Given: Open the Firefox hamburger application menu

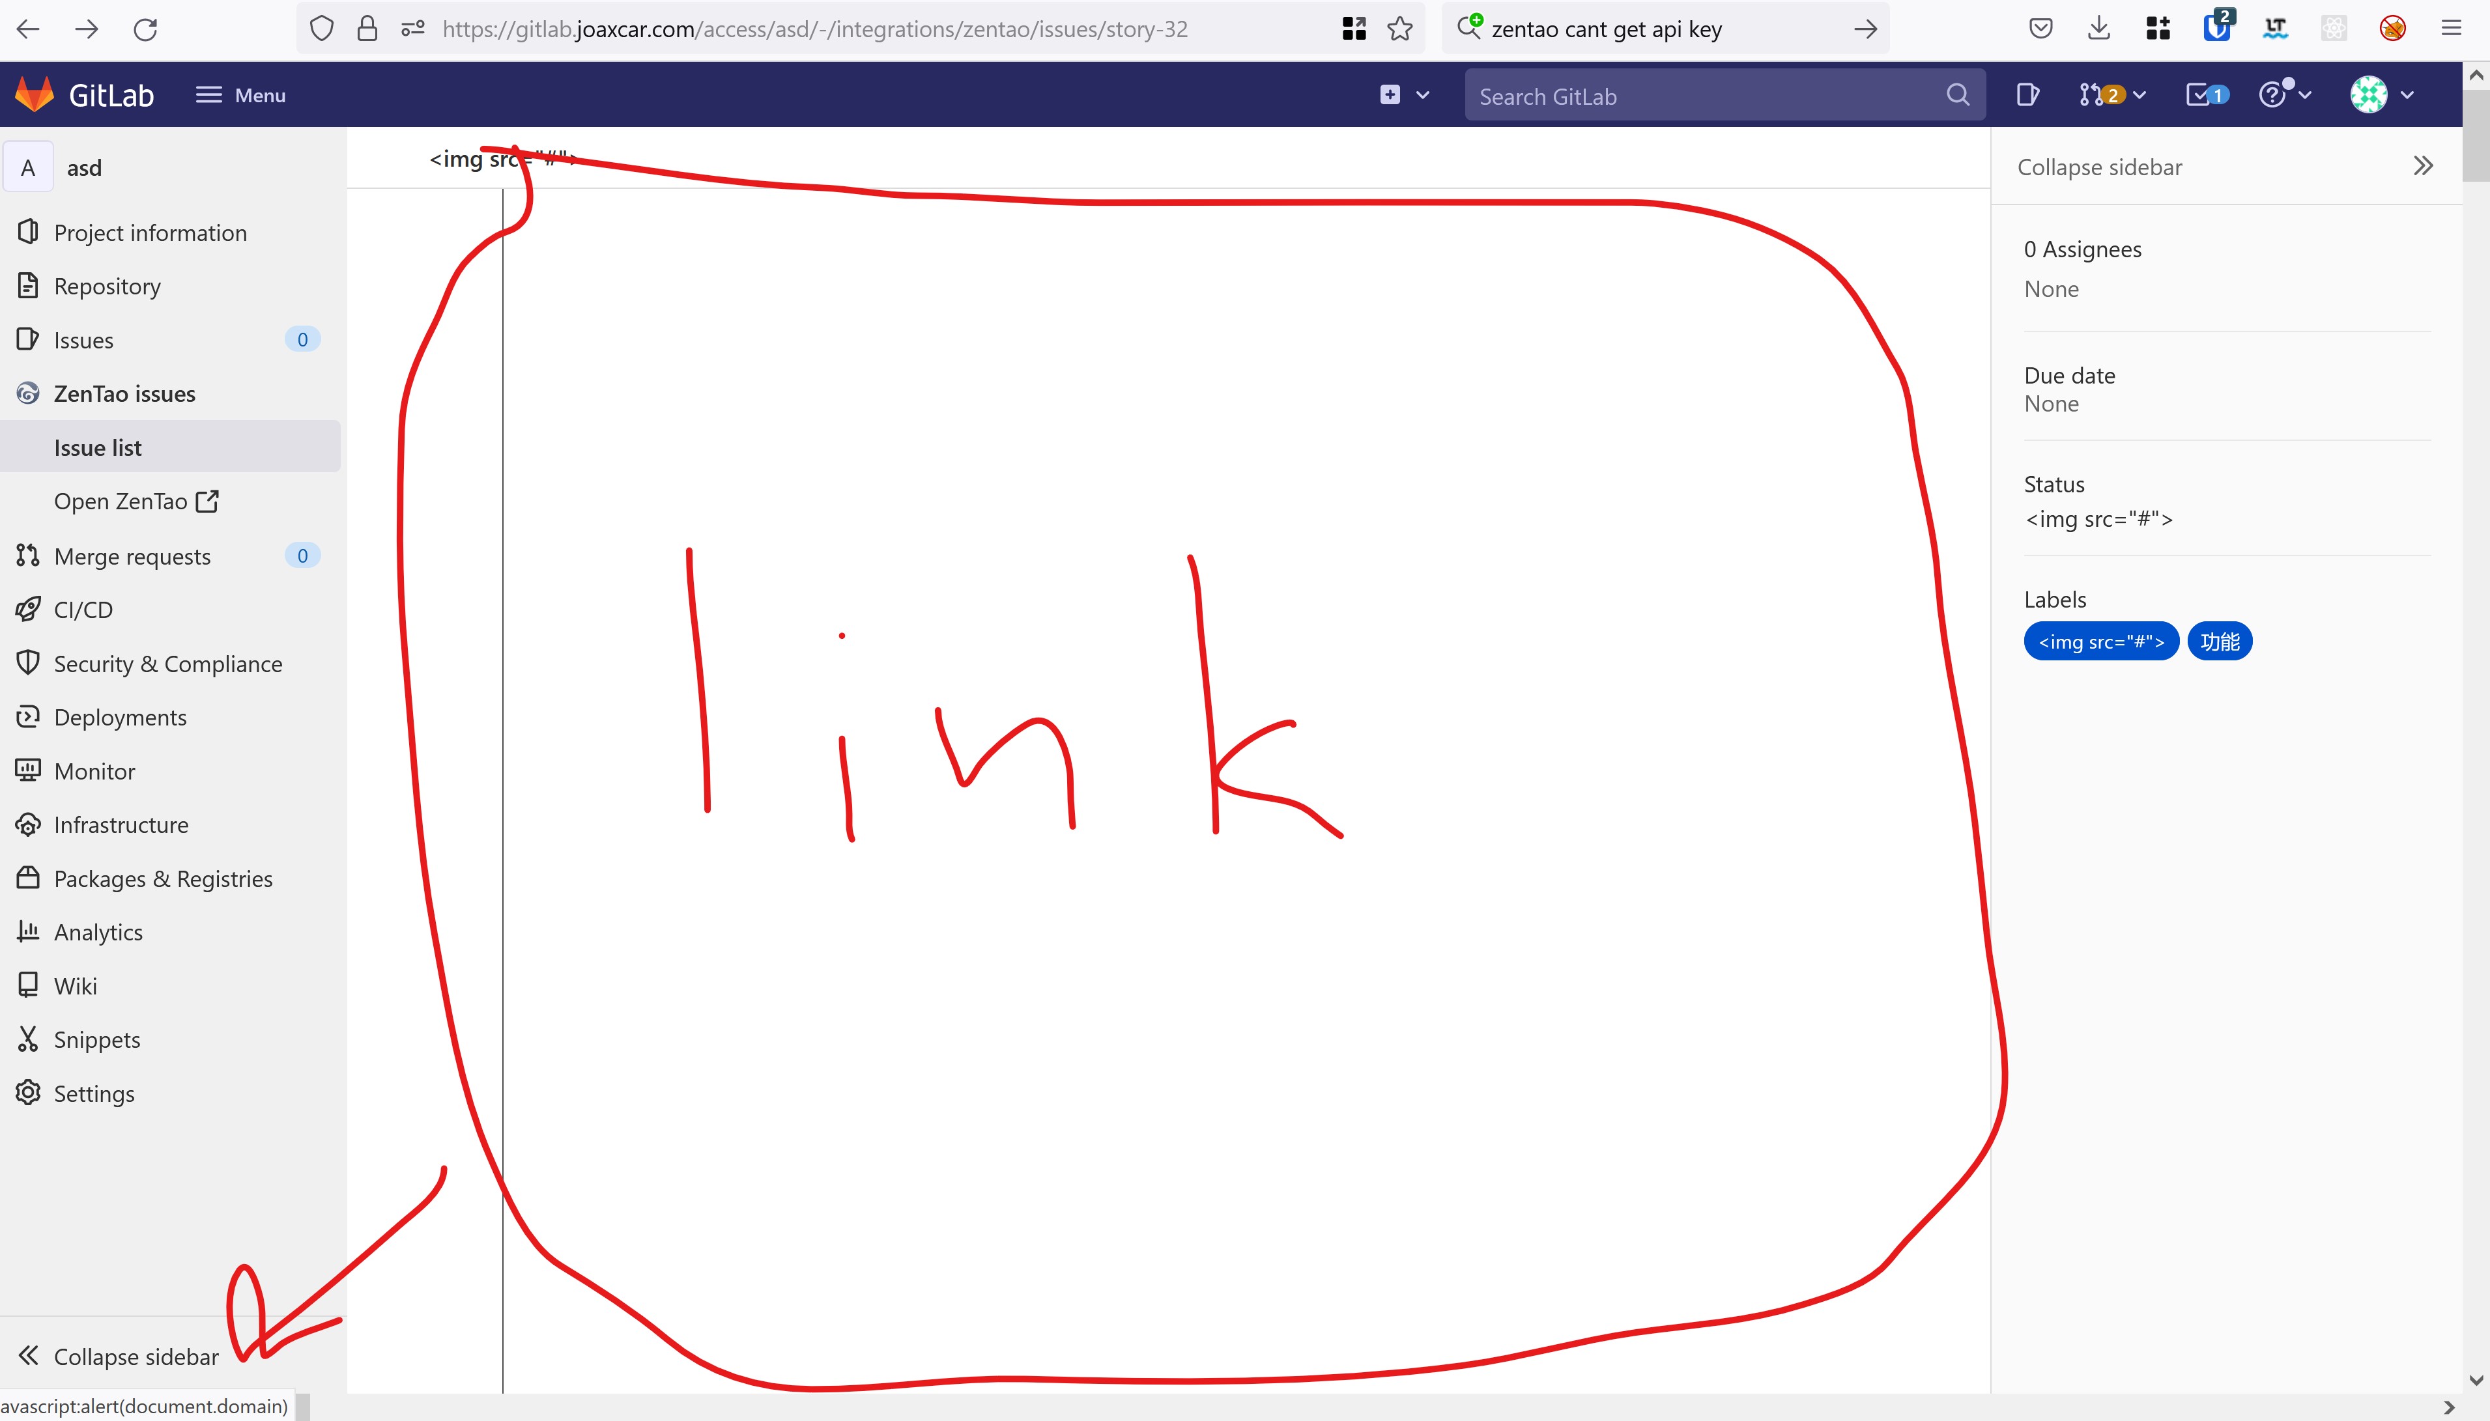Looking at the screenshot, I should [2451, 29].
